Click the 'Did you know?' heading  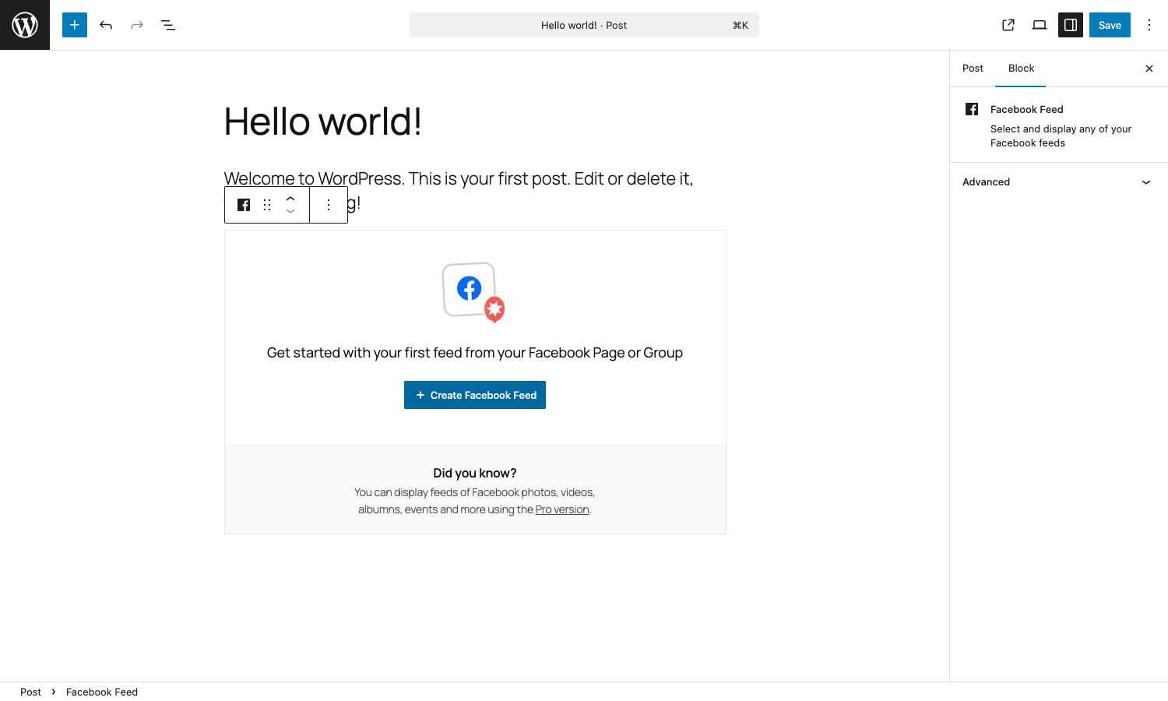point(475,473)
